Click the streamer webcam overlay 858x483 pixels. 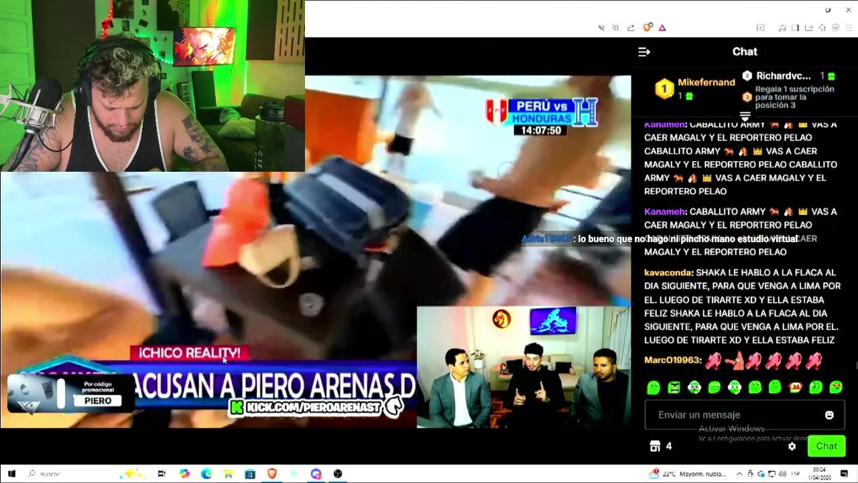pos(152,86)
